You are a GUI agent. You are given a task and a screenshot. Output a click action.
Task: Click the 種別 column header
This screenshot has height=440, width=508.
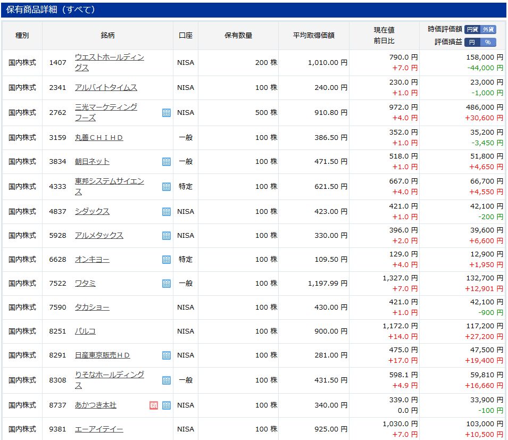pos(22,35)
